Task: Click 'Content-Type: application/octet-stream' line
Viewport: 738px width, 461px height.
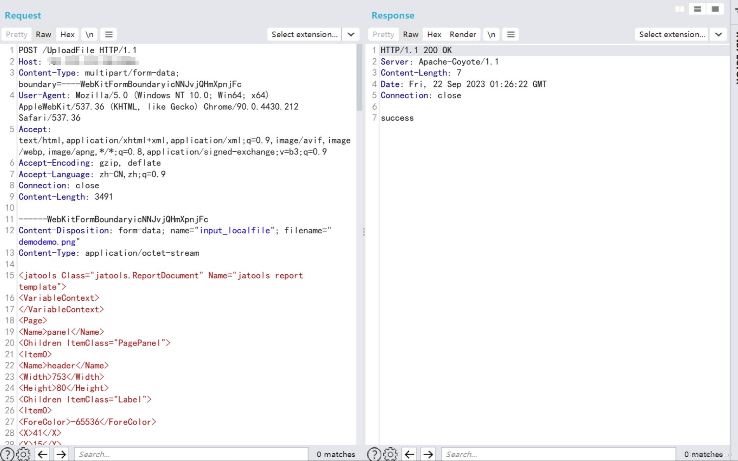Action: (x=109, y=253)
